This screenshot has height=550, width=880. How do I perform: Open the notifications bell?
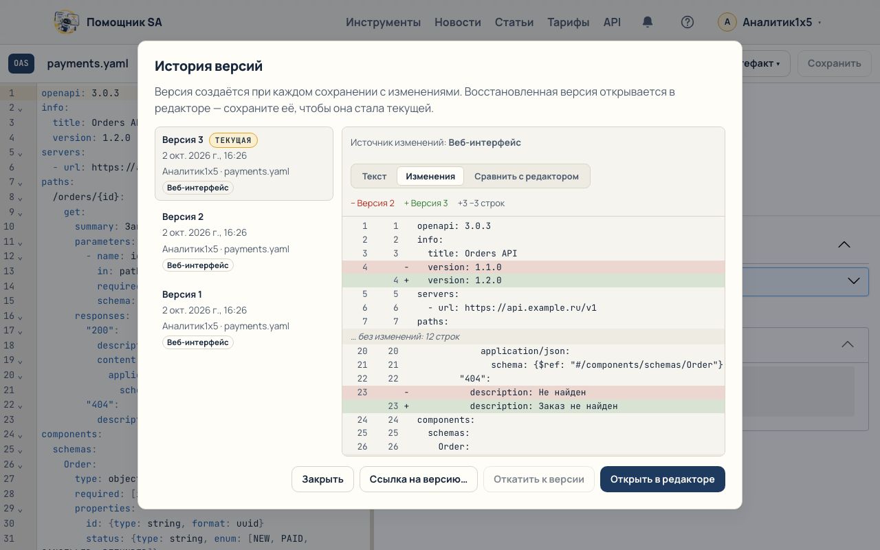tap(647, 22)
